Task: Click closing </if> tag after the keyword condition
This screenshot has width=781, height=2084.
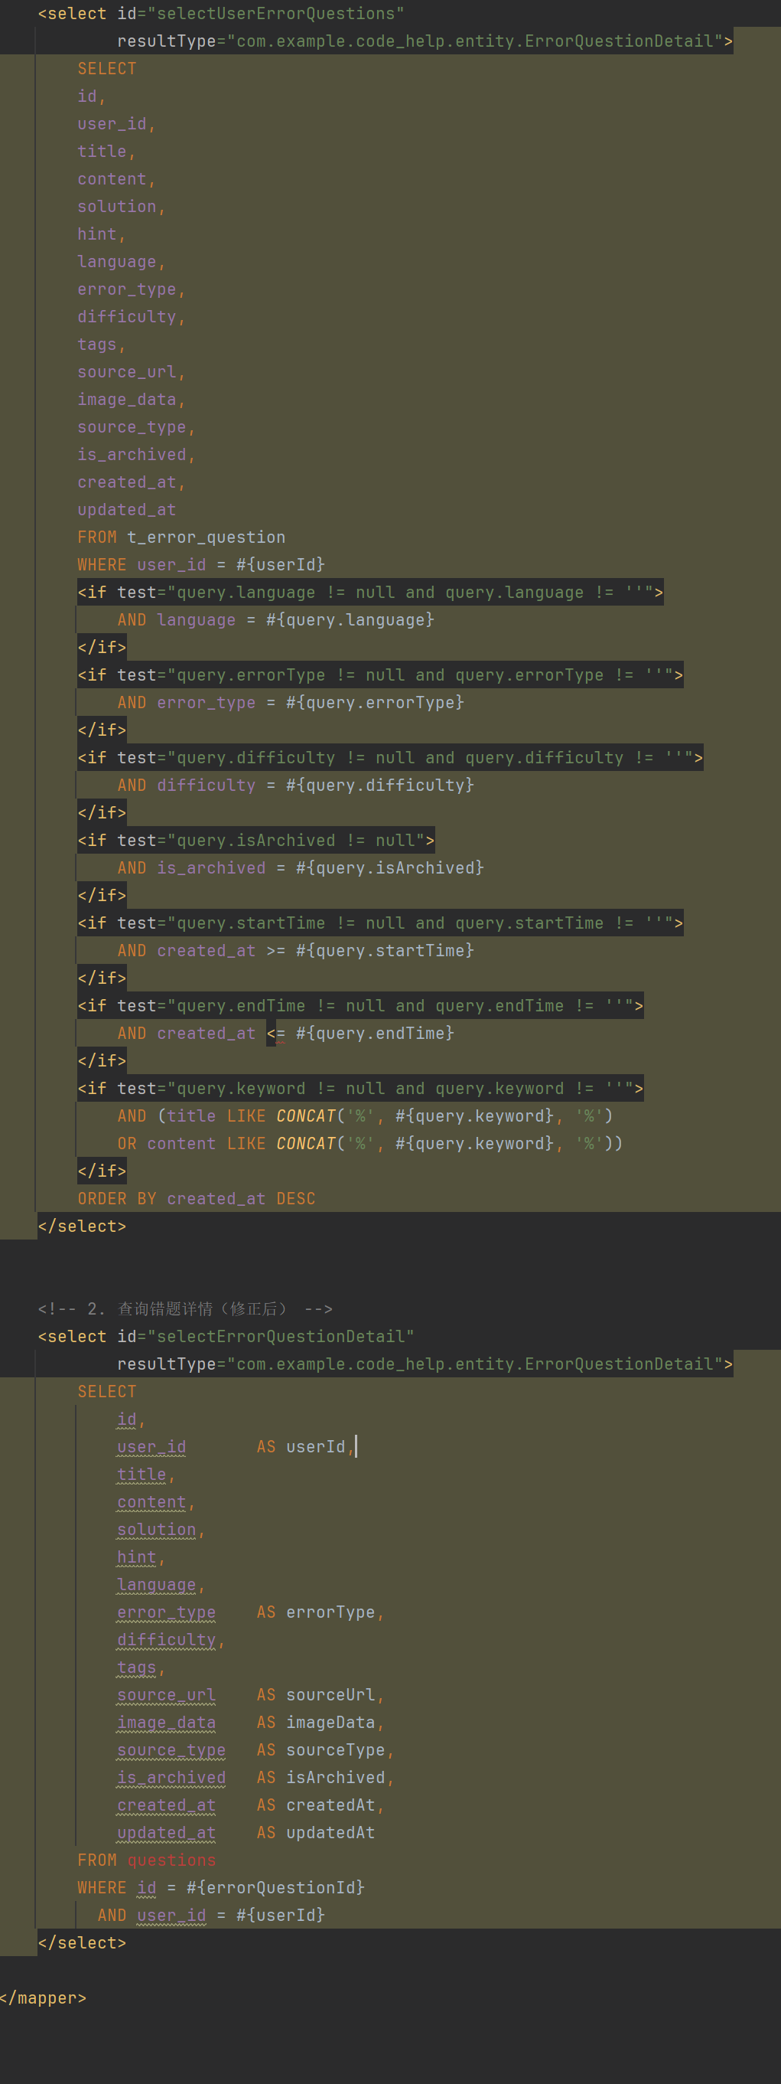Action: pyautogui.click(x=102, y=1171)
